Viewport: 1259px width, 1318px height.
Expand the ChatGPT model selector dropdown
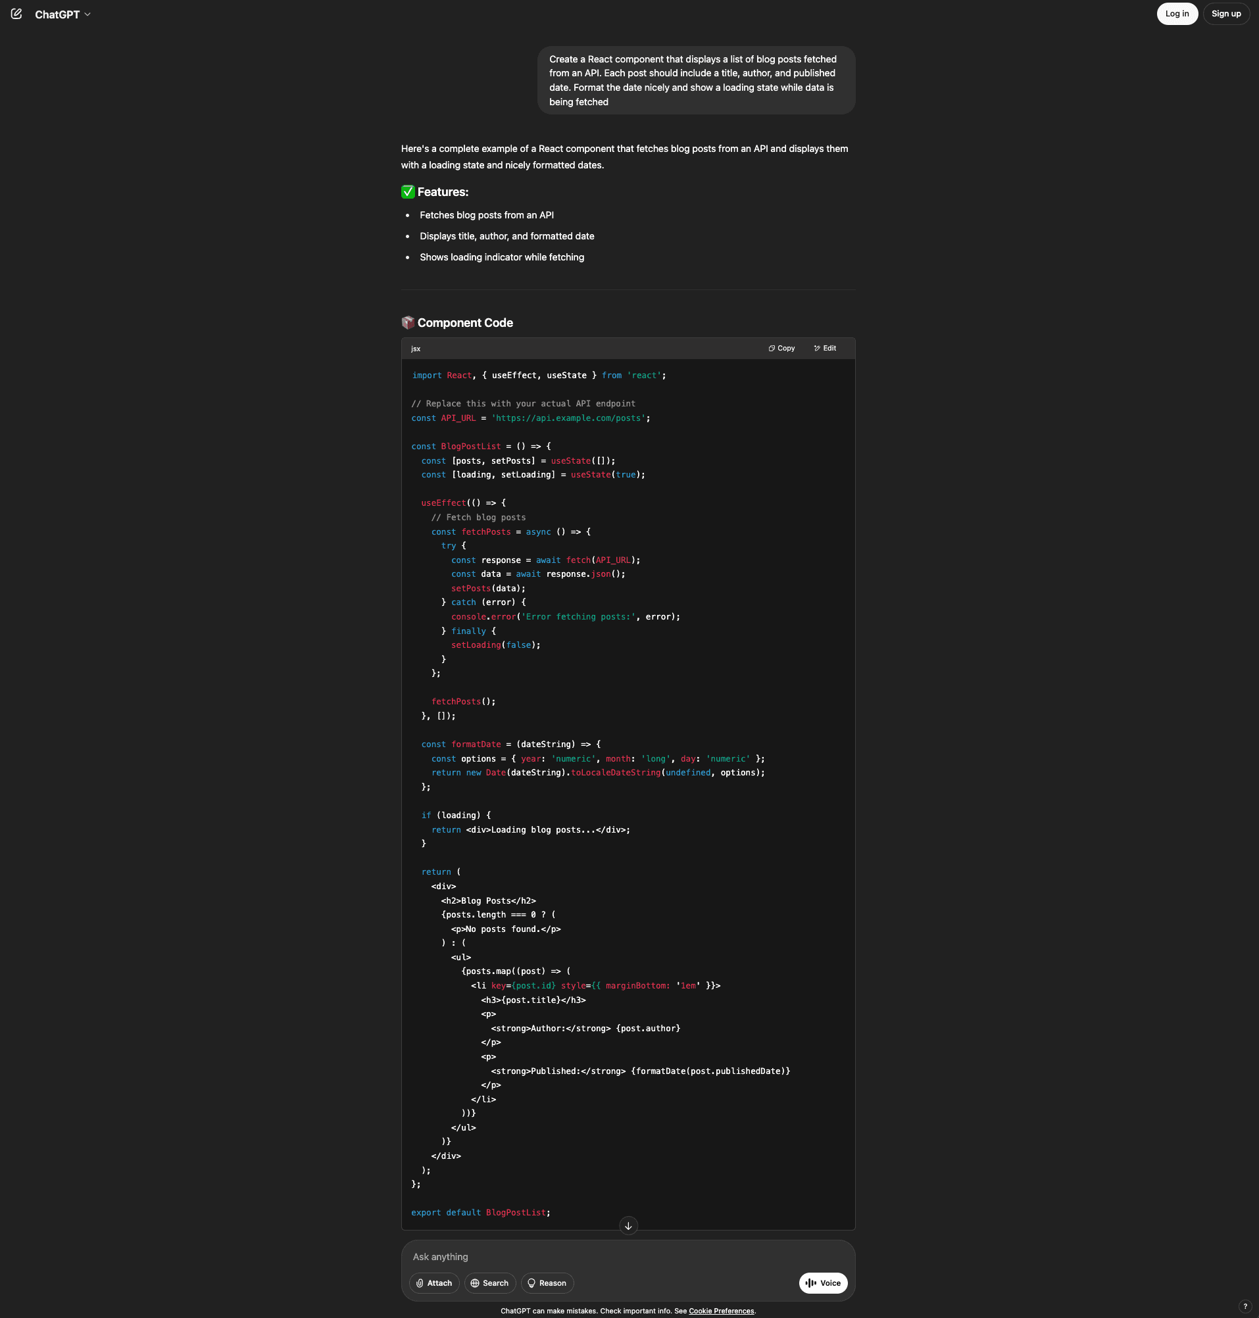click(x=88, y=14)
